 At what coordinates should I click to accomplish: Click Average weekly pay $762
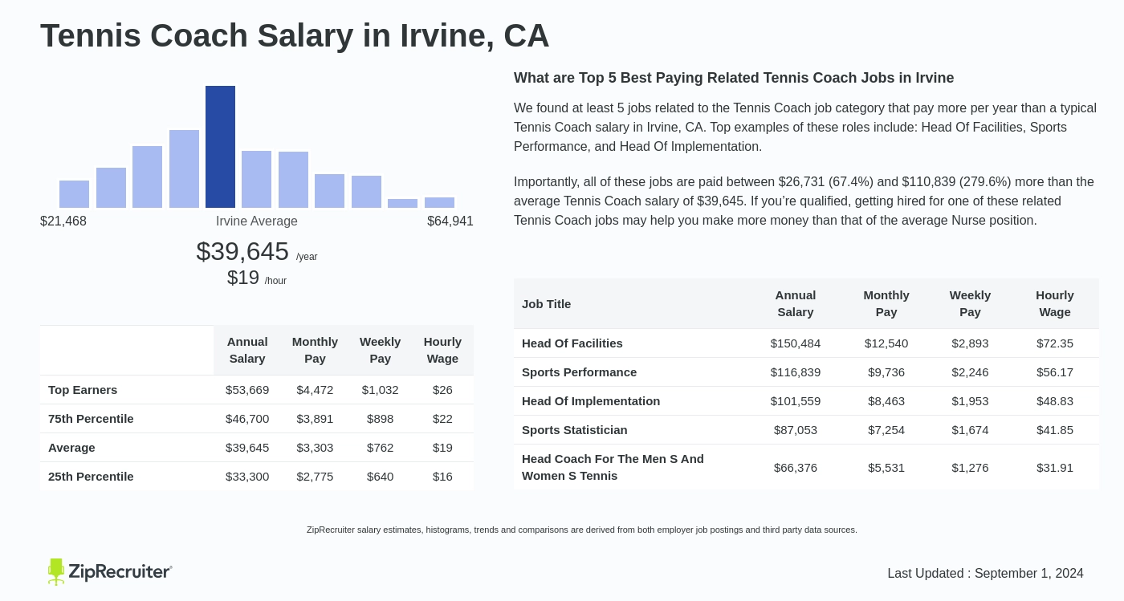381,448
